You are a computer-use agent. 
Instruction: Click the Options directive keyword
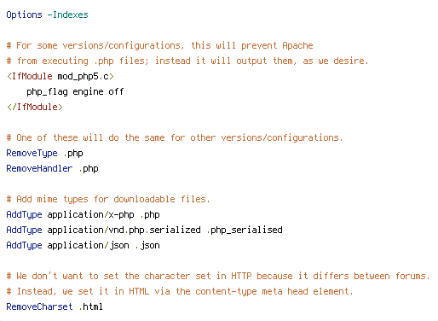(24, 15)
